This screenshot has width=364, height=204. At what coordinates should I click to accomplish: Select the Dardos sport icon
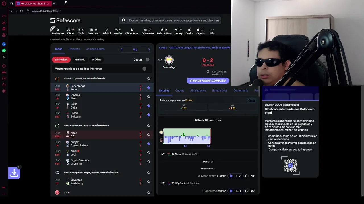coord(189,31)
